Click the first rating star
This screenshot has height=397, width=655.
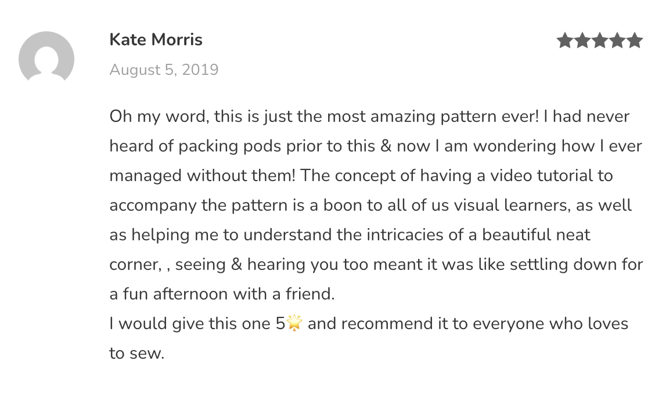565,41
